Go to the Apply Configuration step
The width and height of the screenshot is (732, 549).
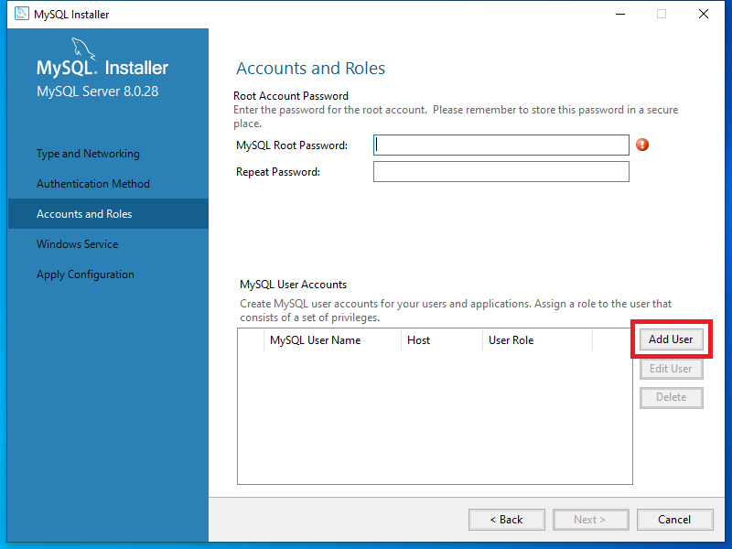tap(85, 274)
